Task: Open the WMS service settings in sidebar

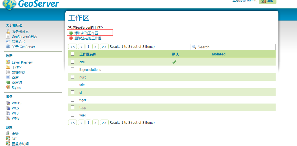Action: pos(15,118)
